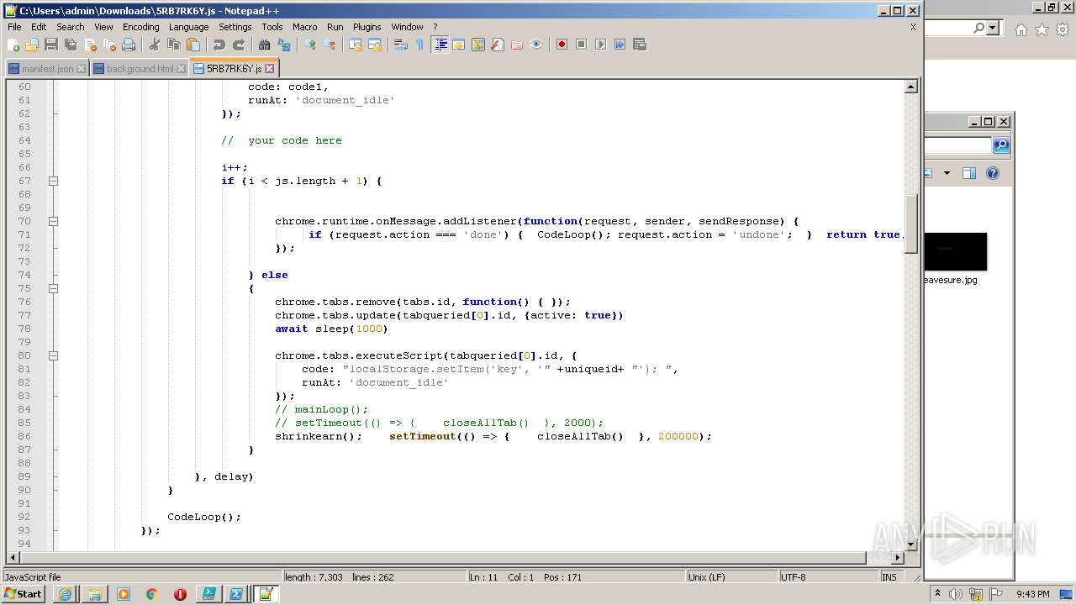
Task: Click the macro Playback button
Action: (600, 45)
